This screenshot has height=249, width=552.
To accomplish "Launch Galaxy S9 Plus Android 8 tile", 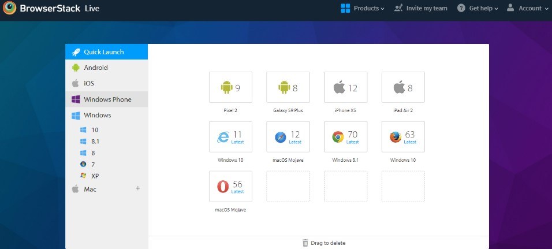I will click(288, 87).
